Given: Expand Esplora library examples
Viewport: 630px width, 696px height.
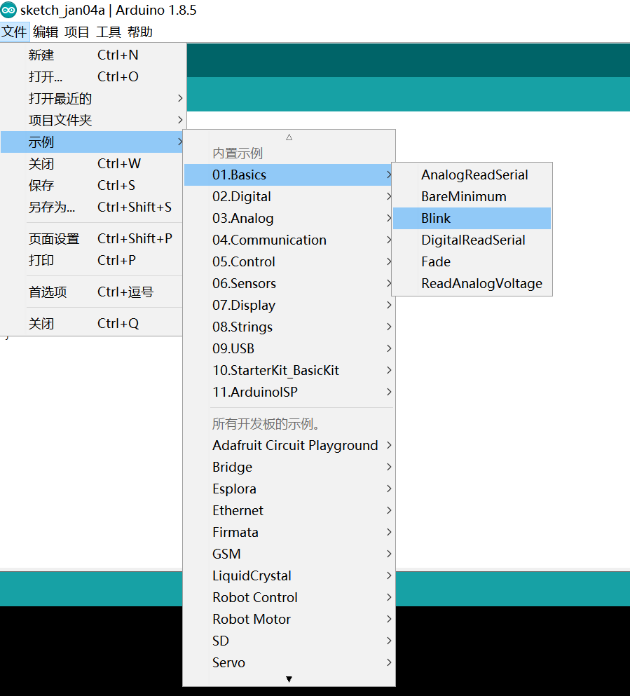Looking at the screenshot, I should 289,489.
